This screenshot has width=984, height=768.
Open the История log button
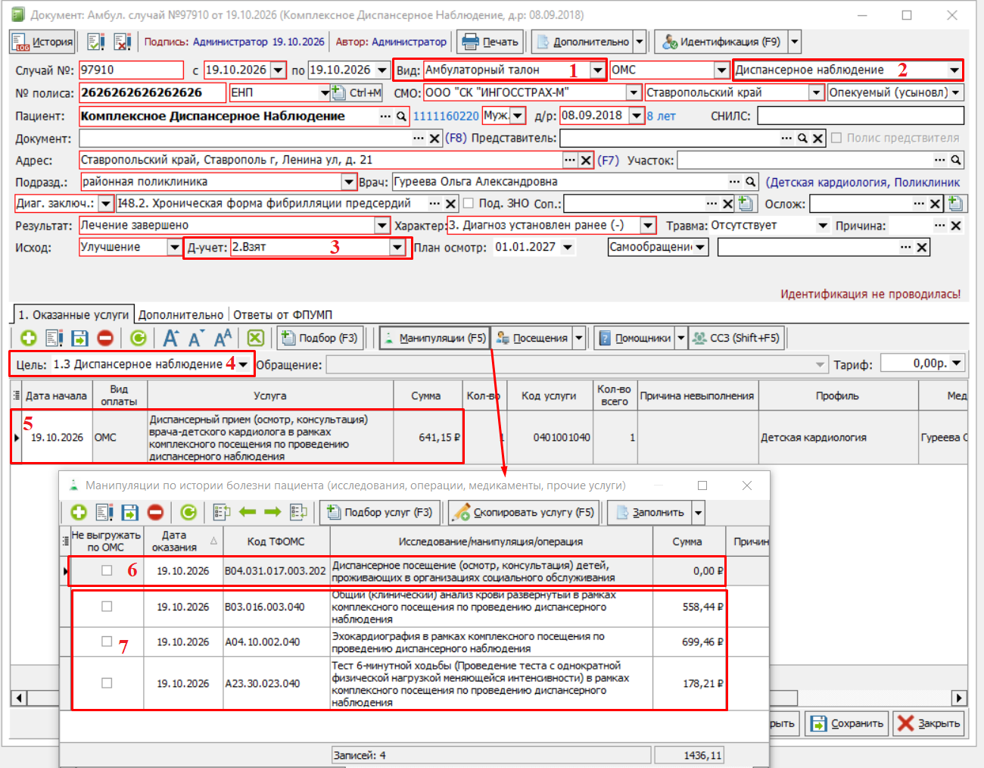coord(42,42)
